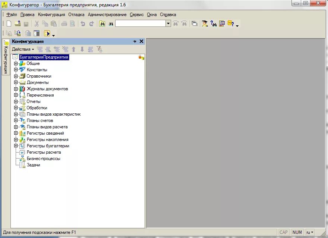The width and height of the screenshot is (328, 238).
Task: Click the move down arrow in Configuration panel
Action: (x=82, y=49)
